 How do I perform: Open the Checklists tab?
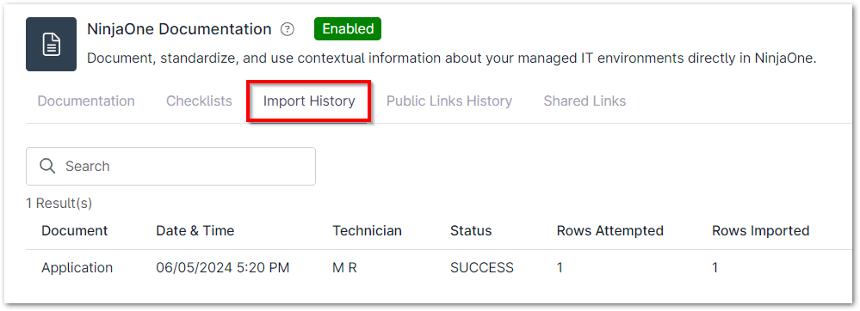(x=199, y=101)
